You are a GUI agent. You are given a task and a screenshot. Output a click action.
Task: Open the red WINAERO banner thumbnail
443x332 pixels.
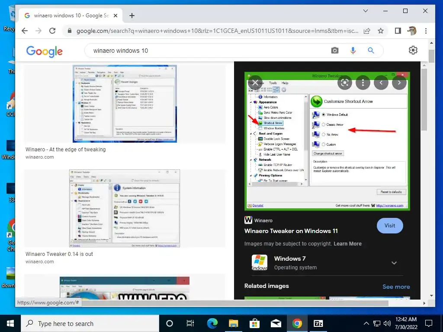pyautogui.click(x=125, y=288)
